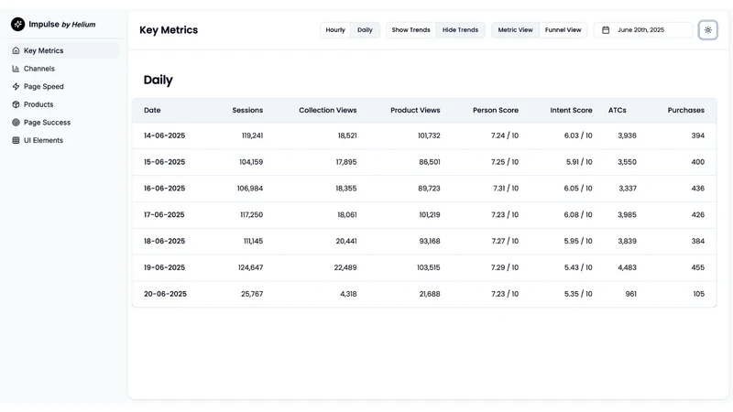Click product views value 89,723
Screen dimensions: 733x412
429,189
